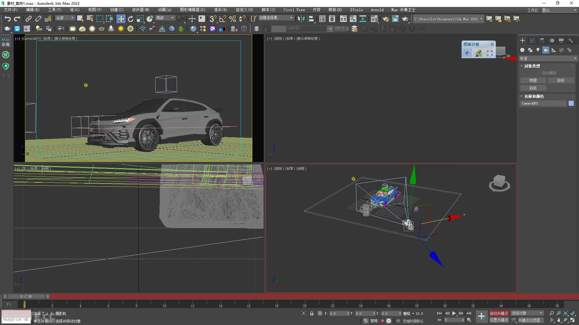The image size is (579, 325).
Task: Activate the Select Object tool
Action: point(80,19)
